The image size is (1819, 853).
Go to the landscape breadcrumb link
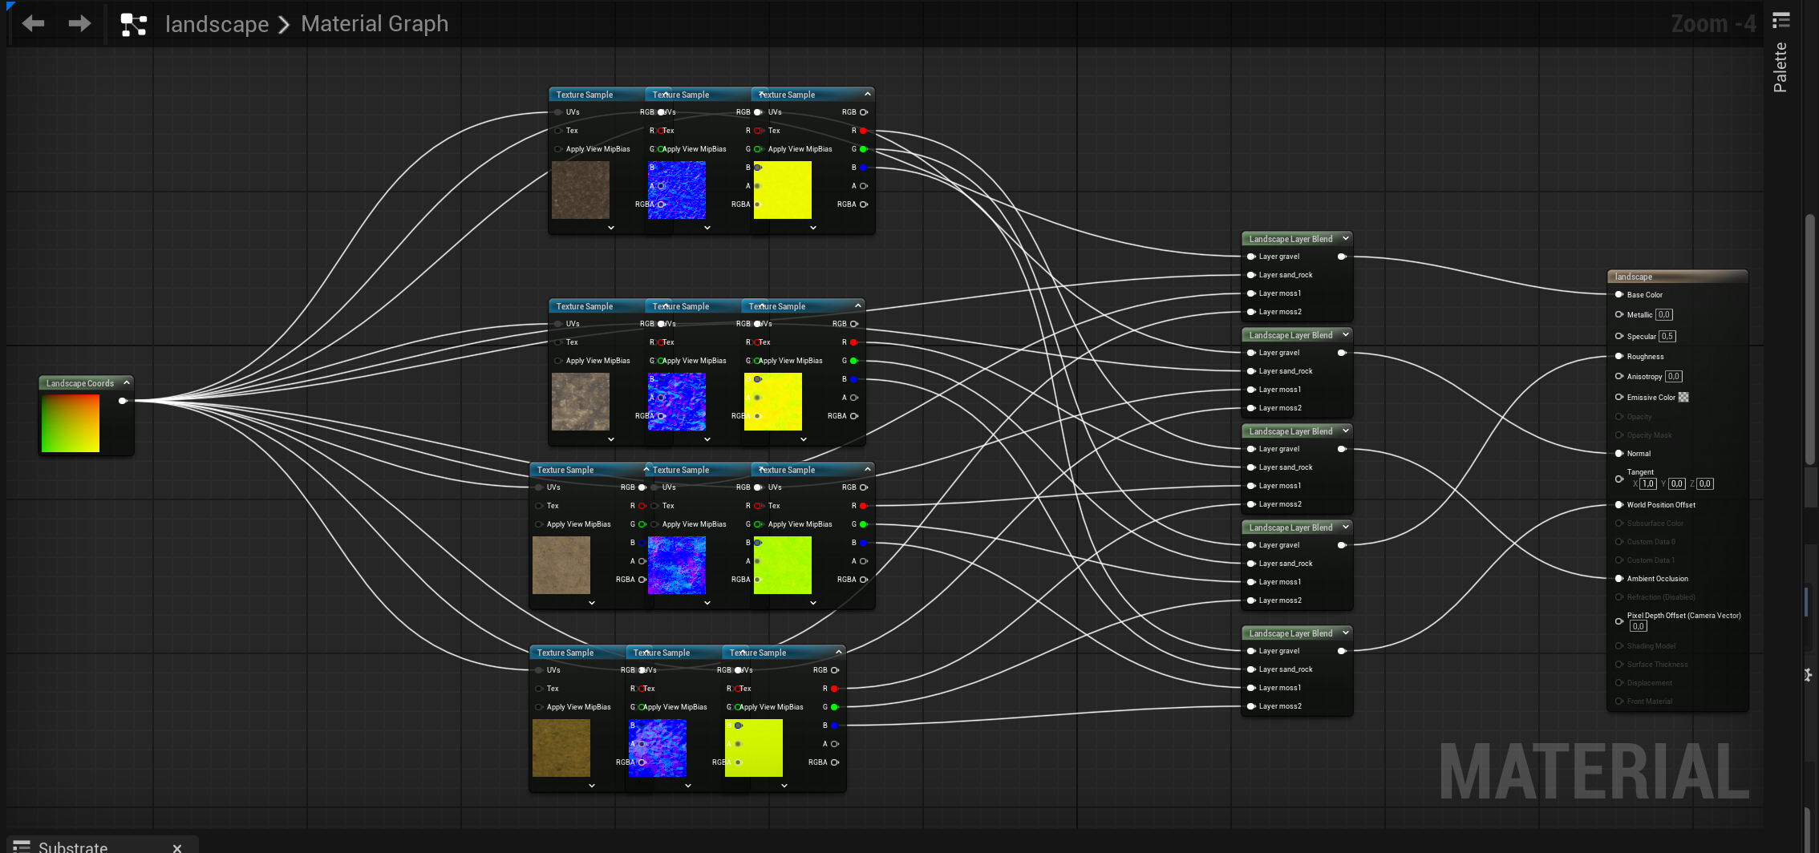click(217, 24)
